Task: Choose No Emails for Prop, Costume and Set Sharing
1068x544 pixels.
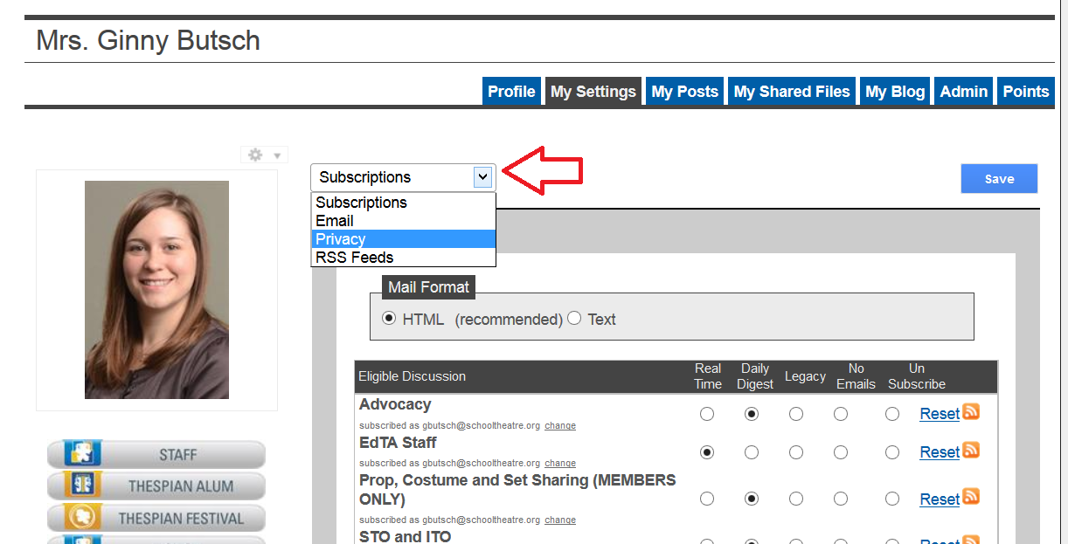Action: (841, 499)
